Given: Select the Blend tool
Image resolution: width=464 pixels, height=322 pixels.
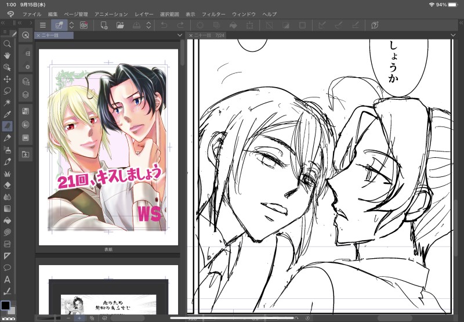Looking at the screenshot, I should [x=7, y=197].
